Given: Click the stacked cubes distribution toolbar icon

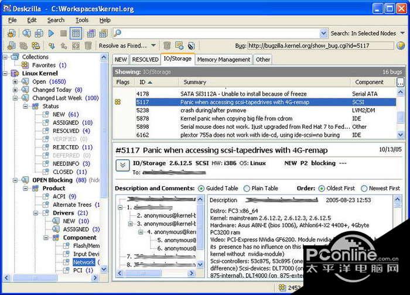Looking at the screenshot, I should [39, 33].
